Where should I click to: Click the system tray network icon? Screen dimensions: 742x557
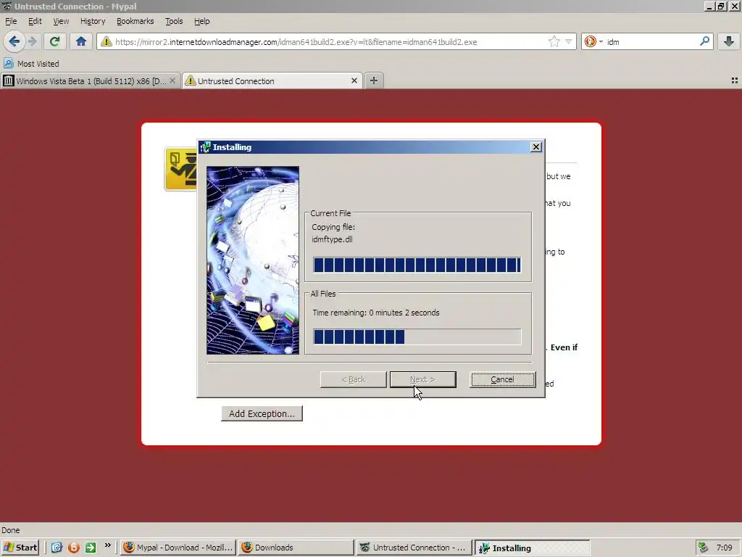tap(703, 548)
